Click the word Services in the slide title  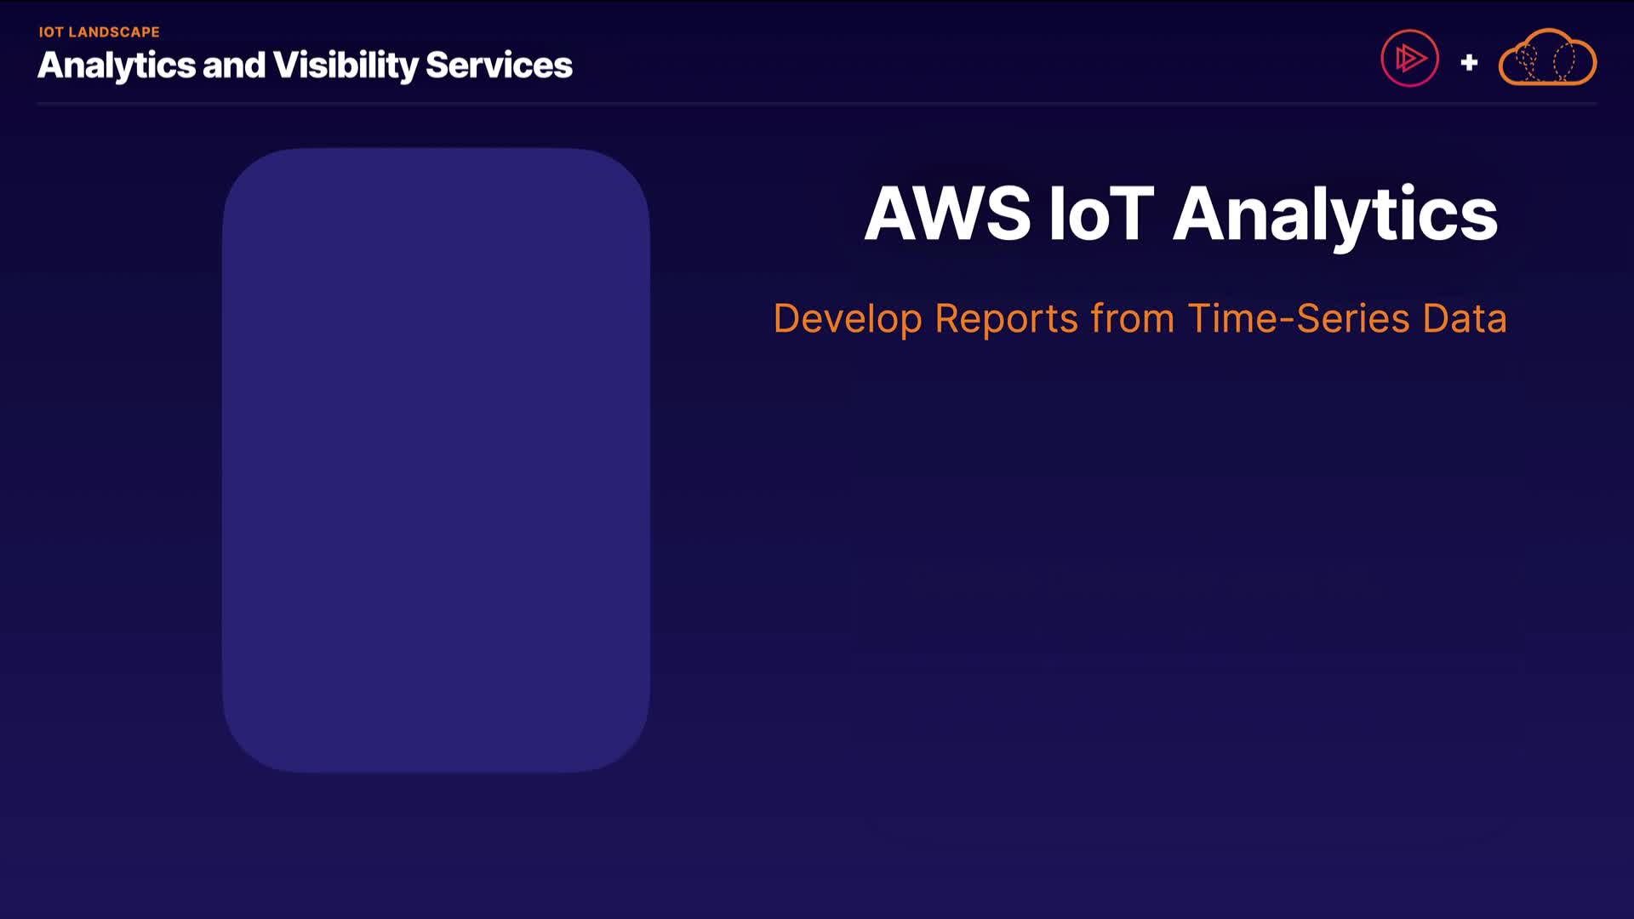499,66
